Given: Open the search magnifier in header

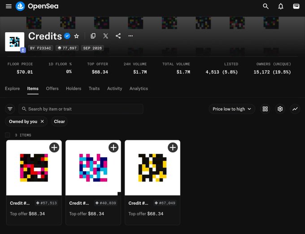Looking at the screenshot, I should click(x=266, y=6).
